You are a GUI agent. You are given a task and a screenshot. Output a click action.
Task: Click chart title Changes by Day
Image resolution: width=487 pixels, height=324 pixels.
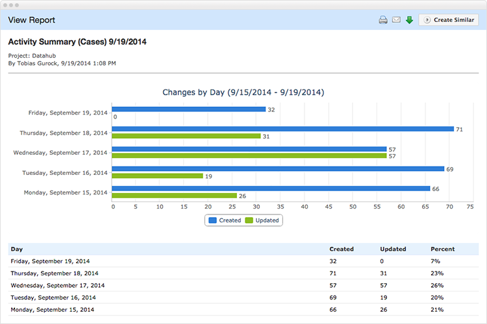(243, 93)
